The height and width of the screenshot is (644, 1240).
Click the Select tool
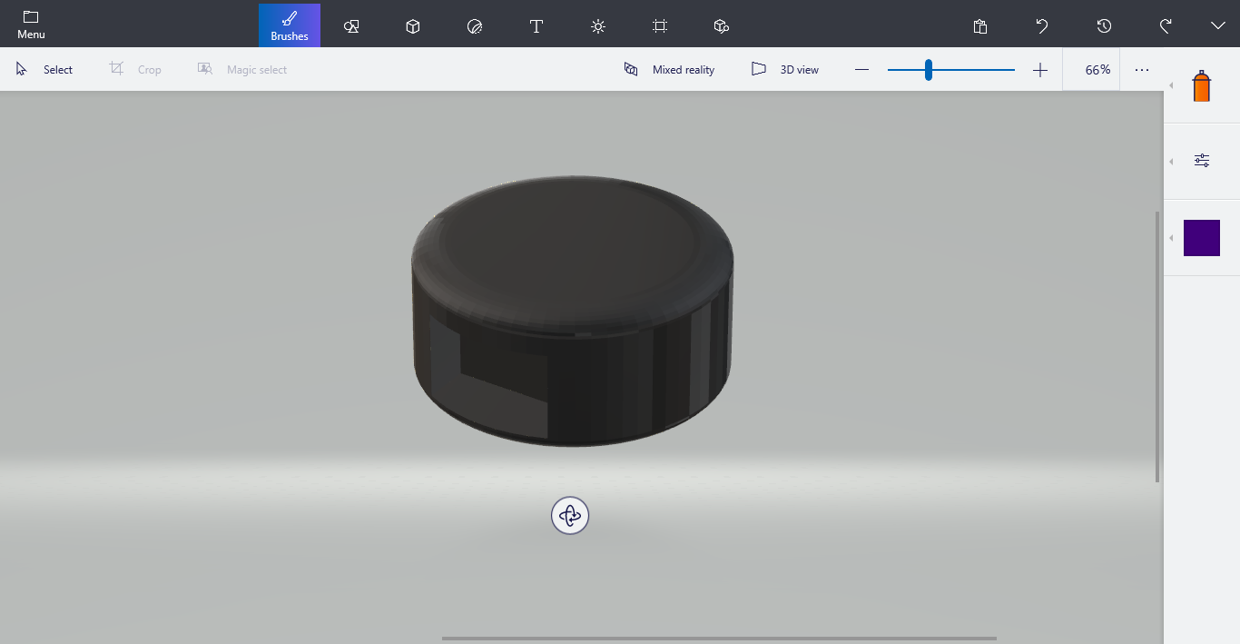click(x=44, y=69)
